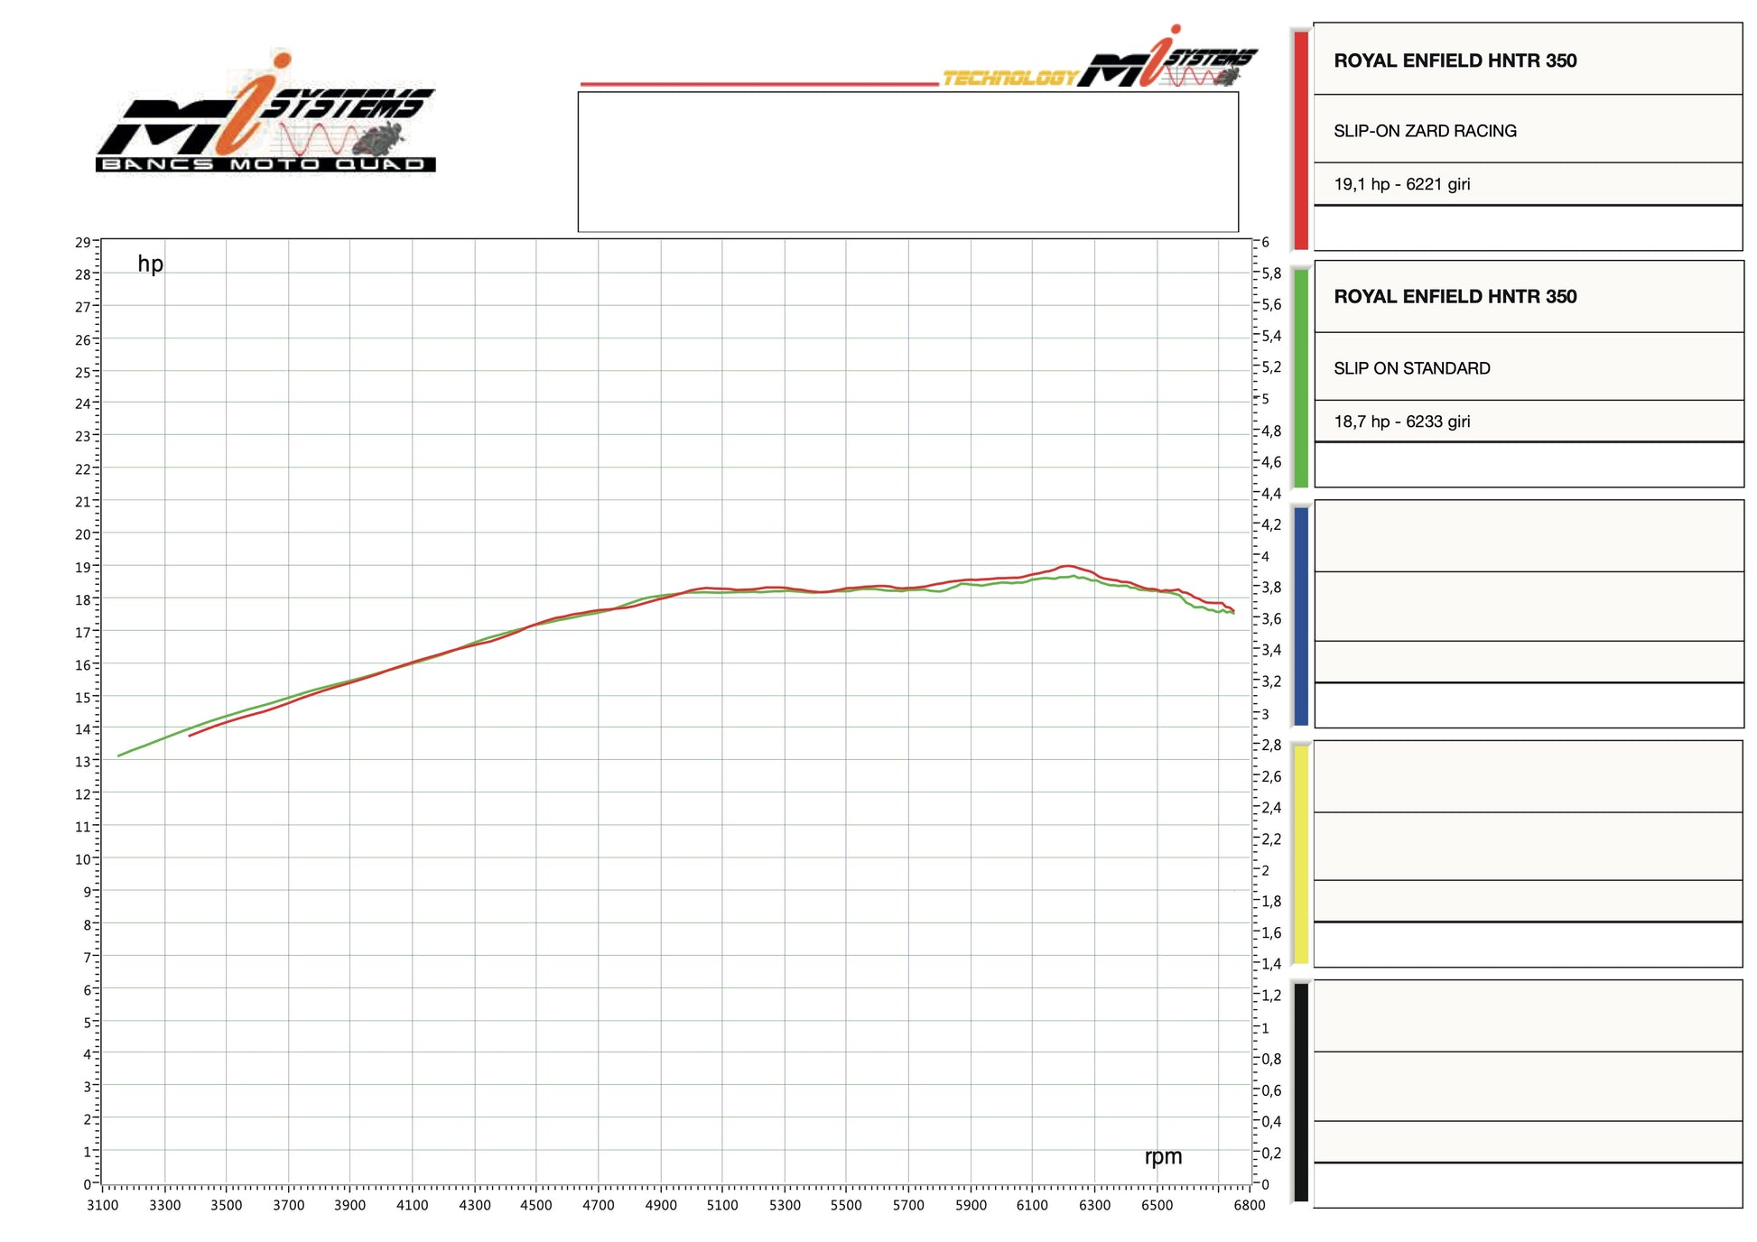This screenshot has height=1242, width=1757.
Task: Click the black legend color bar
Action: coord(1300,1092)
